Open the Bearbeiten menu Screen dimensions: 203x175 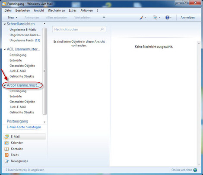pos(22,10)
